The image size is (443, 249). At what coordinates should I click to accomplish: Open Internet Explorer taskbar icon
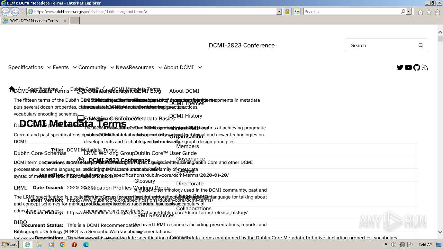click(27, 245)
